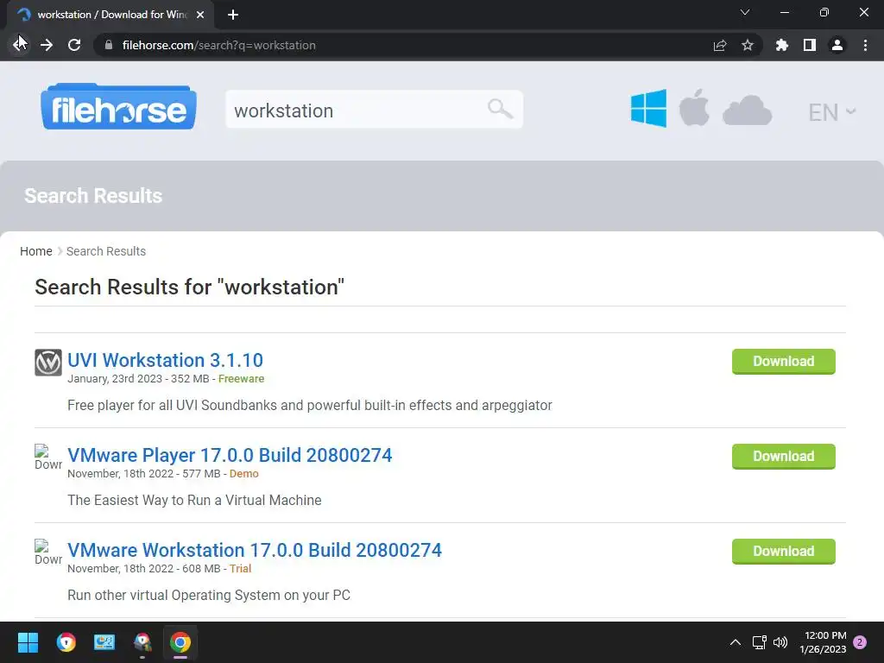Click the VMware Workstation broken image thumbnail
The height and width of the screenshot is (663, 884).
48,552
